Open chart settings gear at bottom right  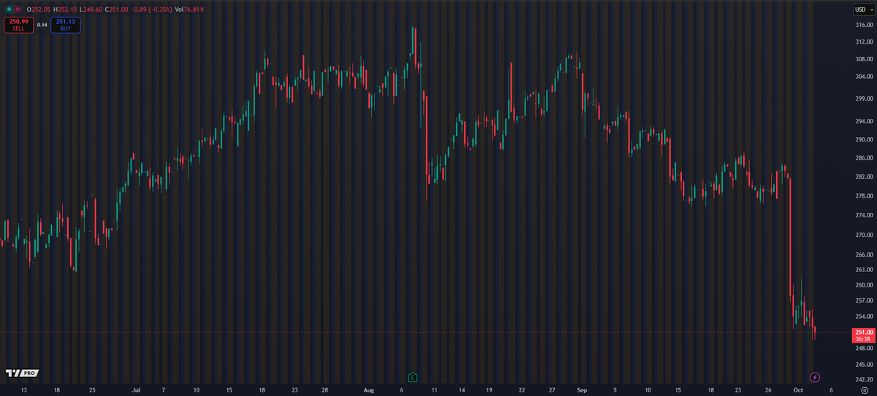pos(864,390)
